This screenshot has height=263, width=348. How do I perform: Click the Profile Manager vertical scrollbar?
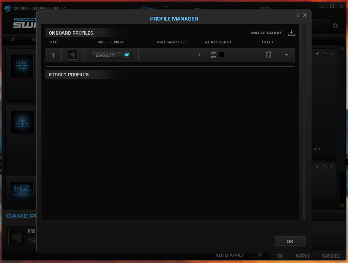(304, 121)
